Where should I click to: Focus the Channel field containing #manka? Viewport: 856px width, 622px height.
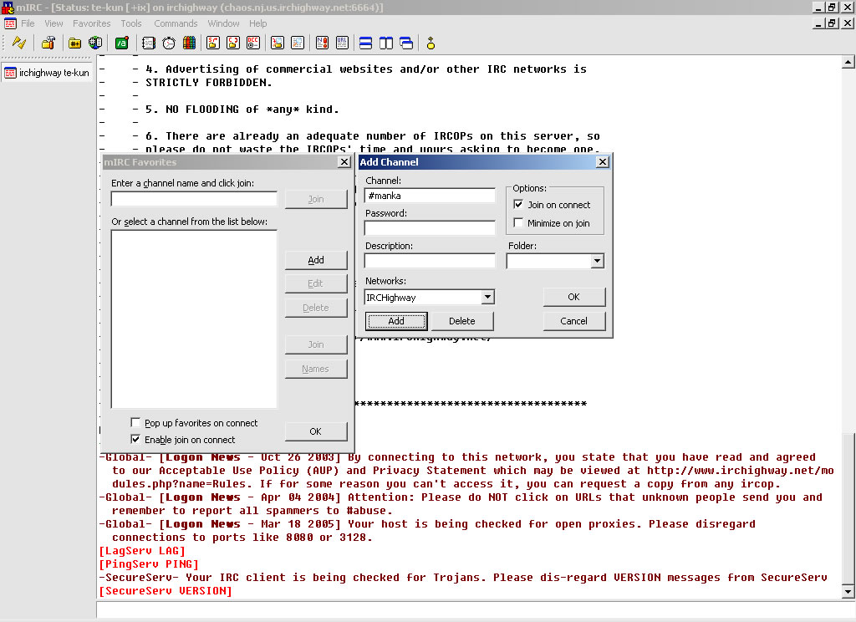tap(430, 196)
